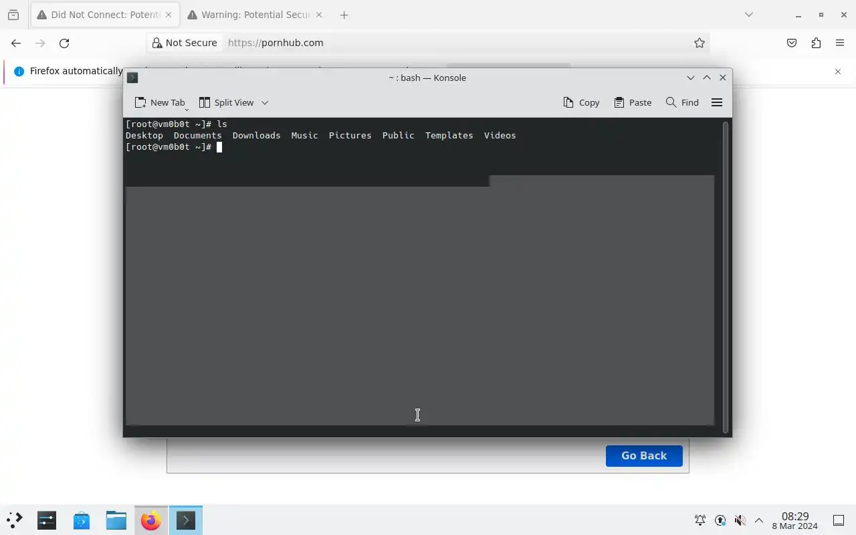Viewport: 856px width, 535px height.
Task: Close the 'Warning: Potential Security' tab
Action: click(x=318, y=15)
